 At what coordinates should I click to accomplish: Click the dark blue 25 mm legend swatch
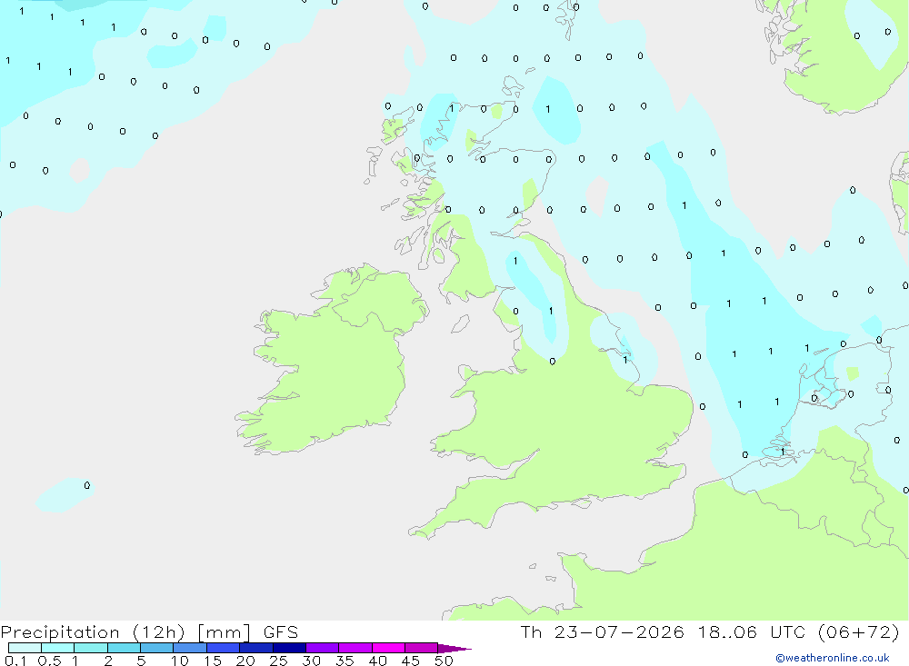pyautogui.click(x=289, y=648)
